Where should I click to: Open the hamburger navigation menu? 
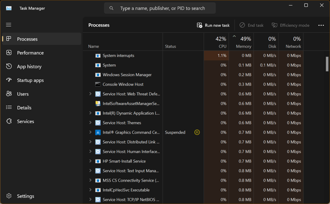8,25
